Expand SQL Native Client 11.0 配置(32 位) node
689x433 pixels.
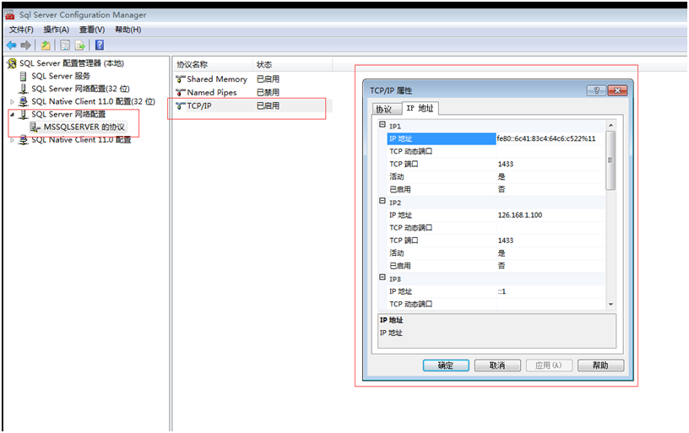coord(12,101)
